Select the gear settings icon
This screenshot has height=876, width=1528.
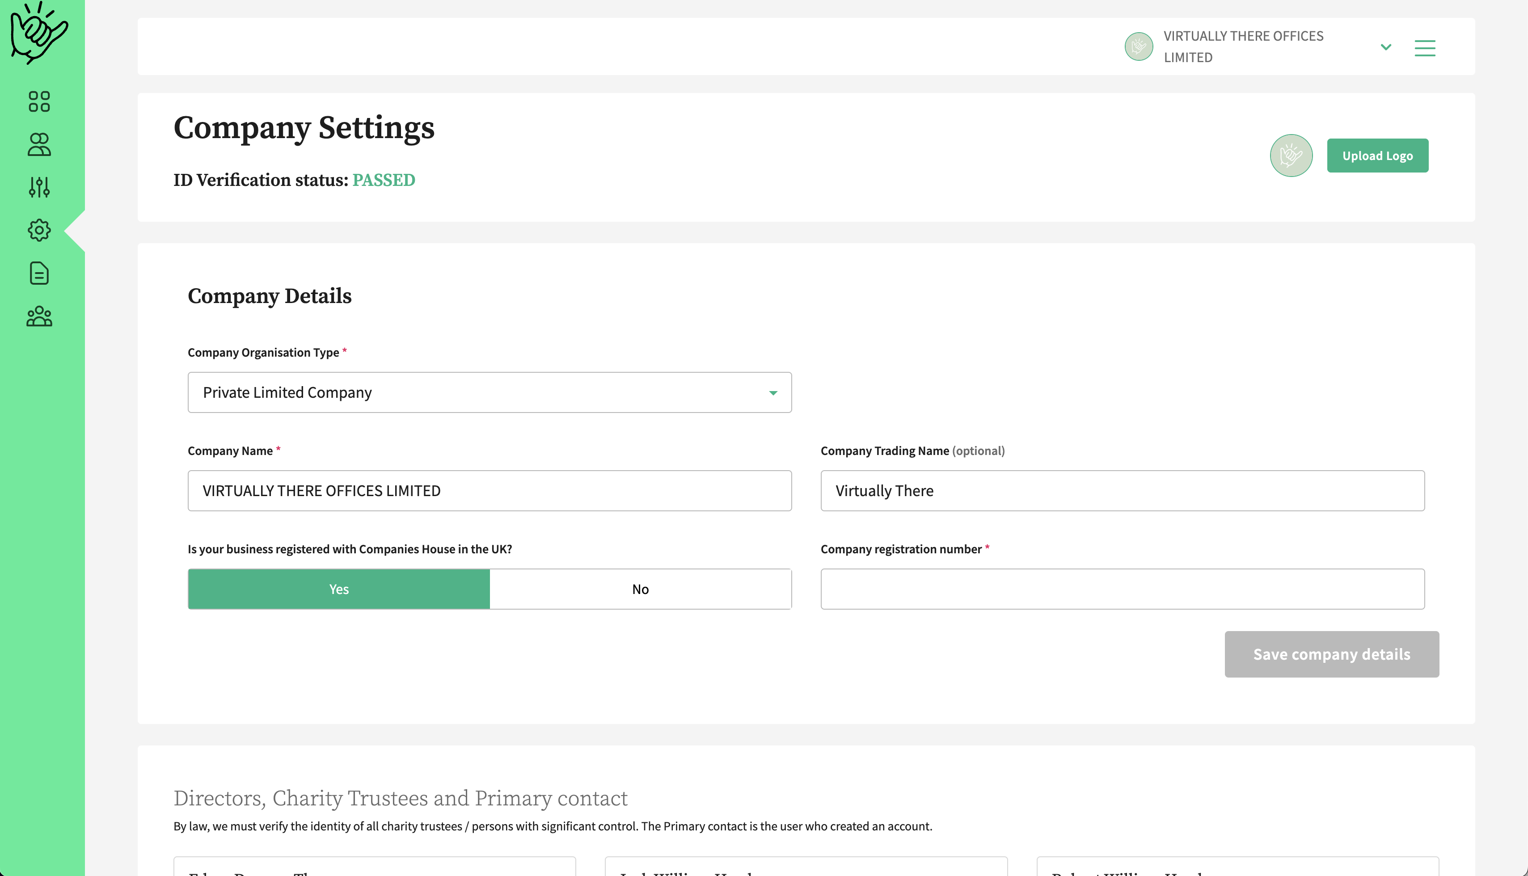click(39, 231)
